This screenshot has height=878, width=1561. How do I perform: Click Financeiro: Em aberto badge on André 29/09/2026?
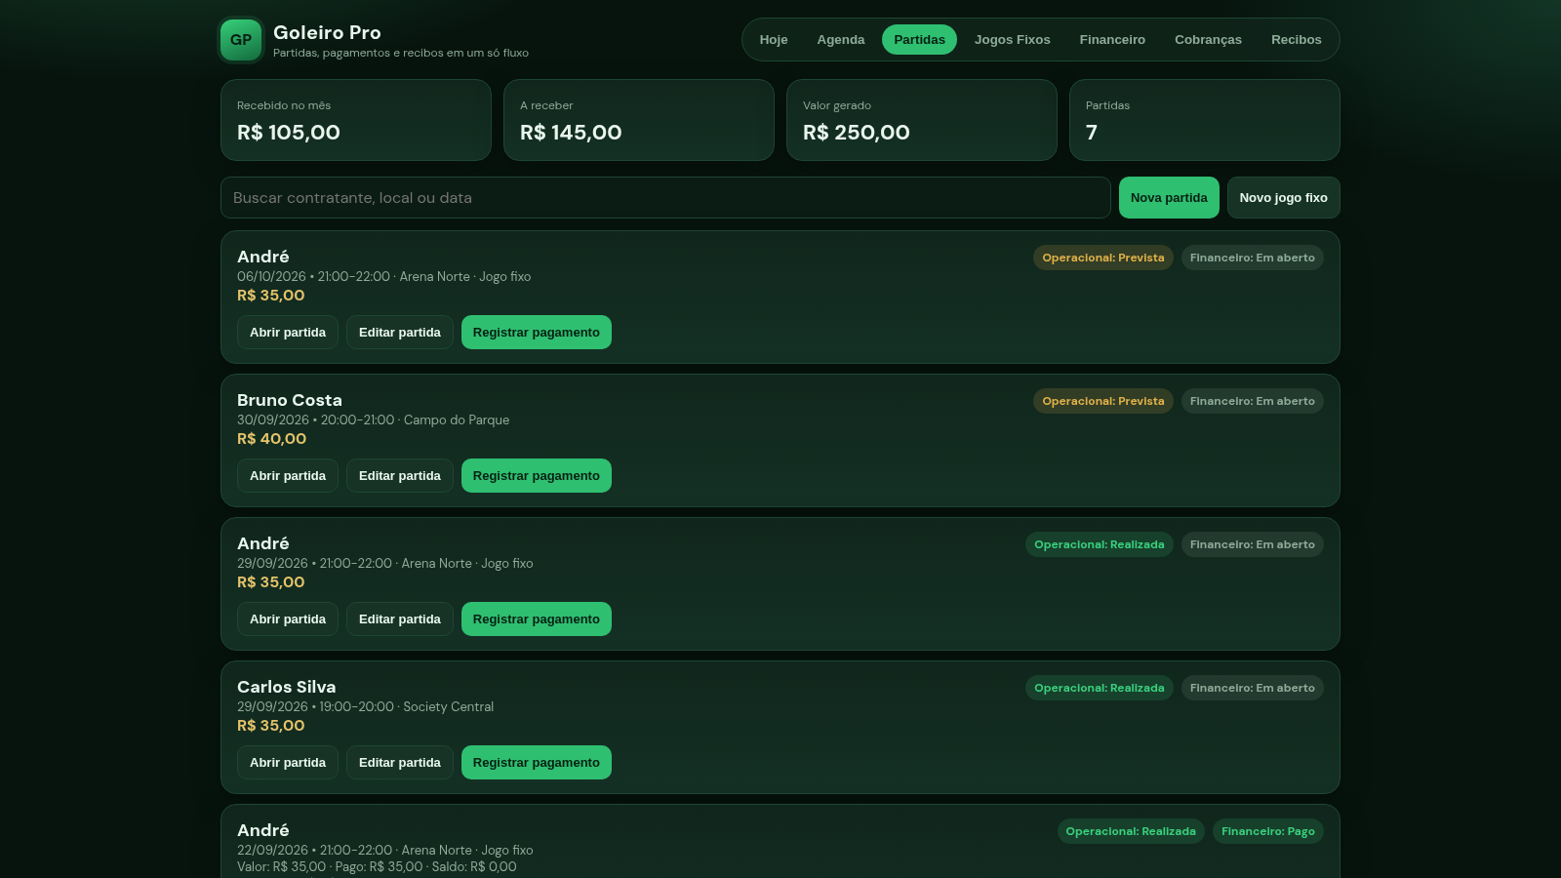coord(1253,544)
